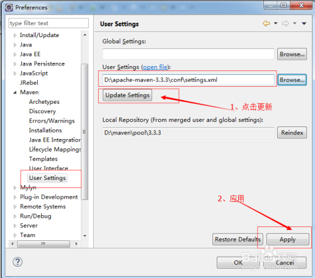Open the back history dropdown arrow

click(276, 23)
